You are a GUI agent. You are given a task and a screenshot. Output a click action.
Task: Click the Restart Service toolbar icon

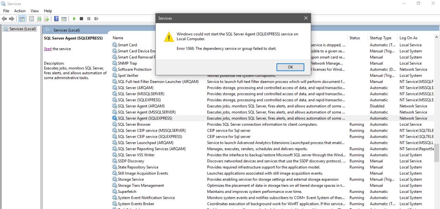pyautogui.click(x=96, y=19)
